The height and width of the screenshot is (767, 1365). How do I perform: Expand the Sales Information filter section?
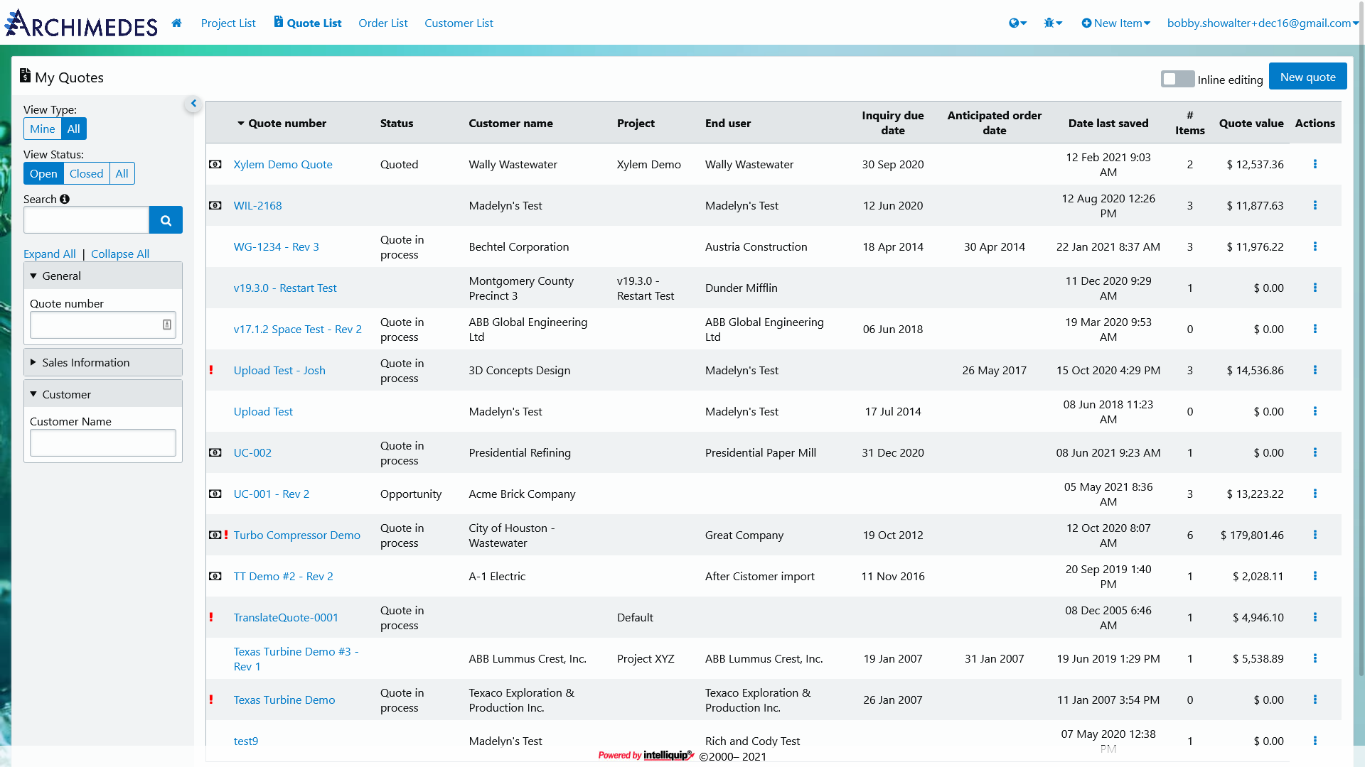click(x=103, y=362)
